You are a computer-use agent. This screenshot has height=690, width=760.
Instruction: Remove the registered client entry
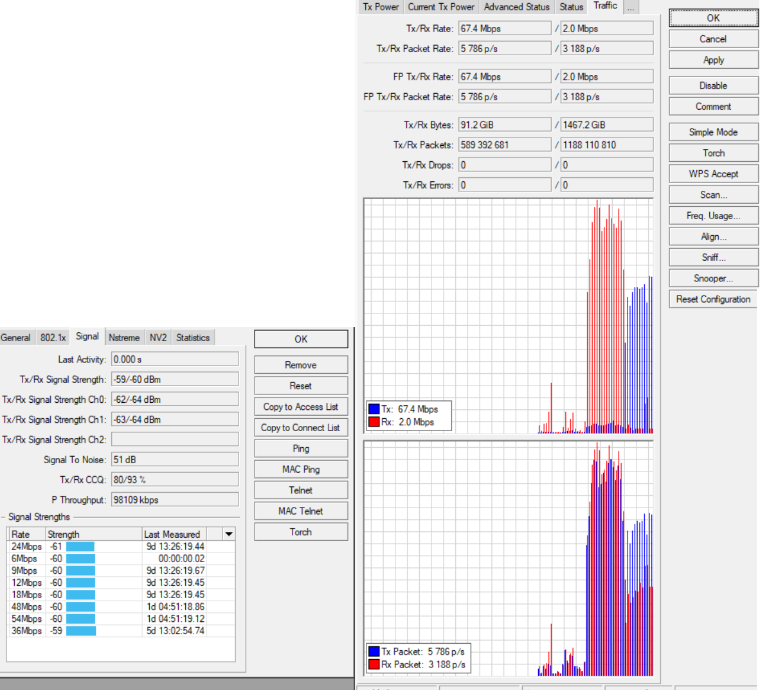(x=300, y=365)
